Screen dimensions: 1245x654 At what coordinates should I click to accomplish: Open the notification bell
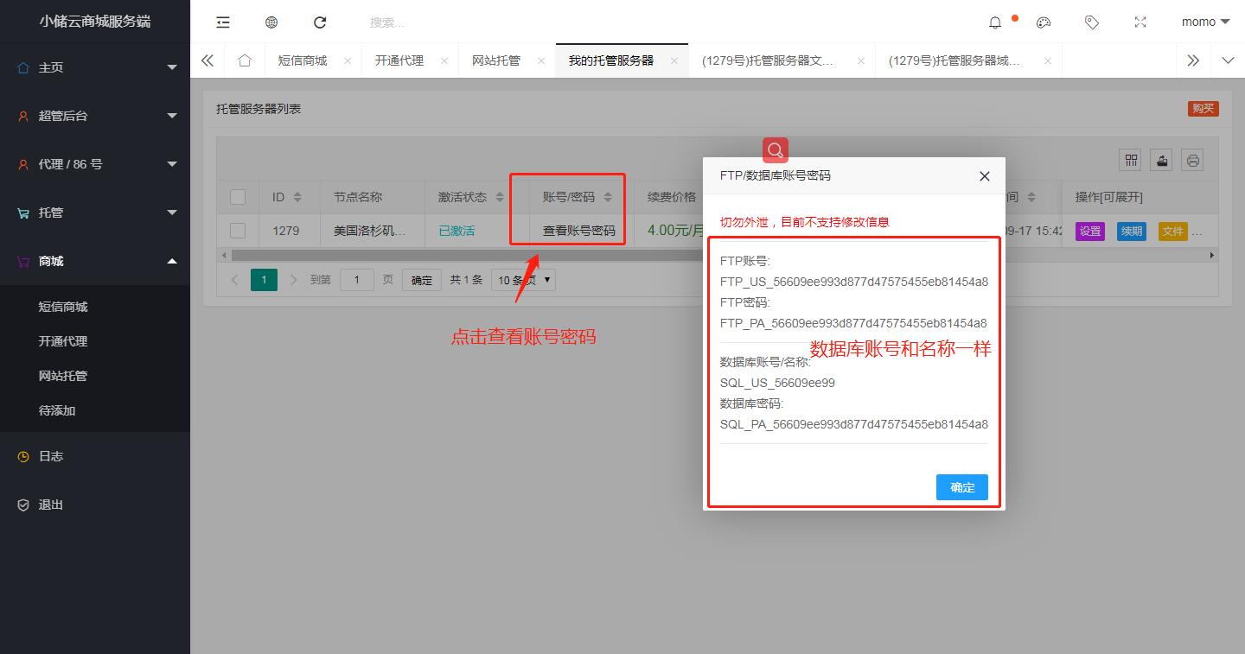pyautogui.click(x=995, y=22)
